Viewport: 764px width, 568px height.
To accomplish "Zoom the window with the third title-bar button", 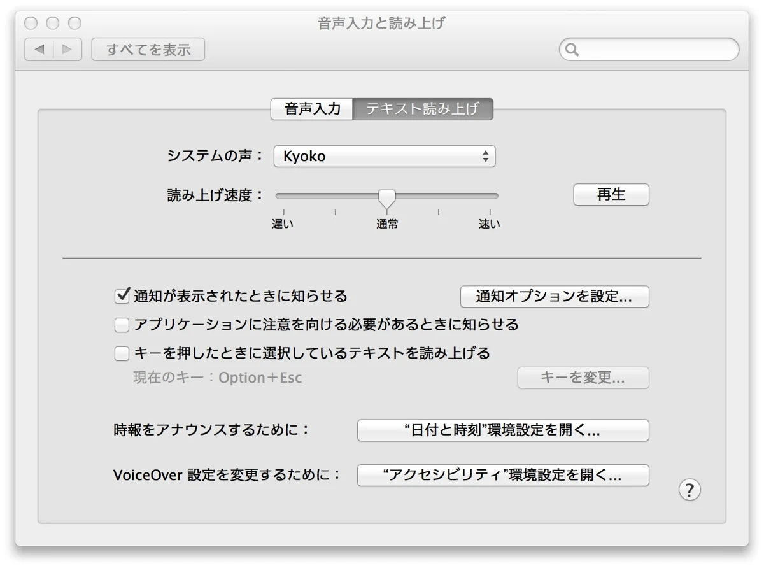I will [x=74, y=24].
